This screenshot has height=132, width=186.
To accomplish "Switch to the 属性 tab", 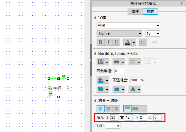I will pos(135,12).
